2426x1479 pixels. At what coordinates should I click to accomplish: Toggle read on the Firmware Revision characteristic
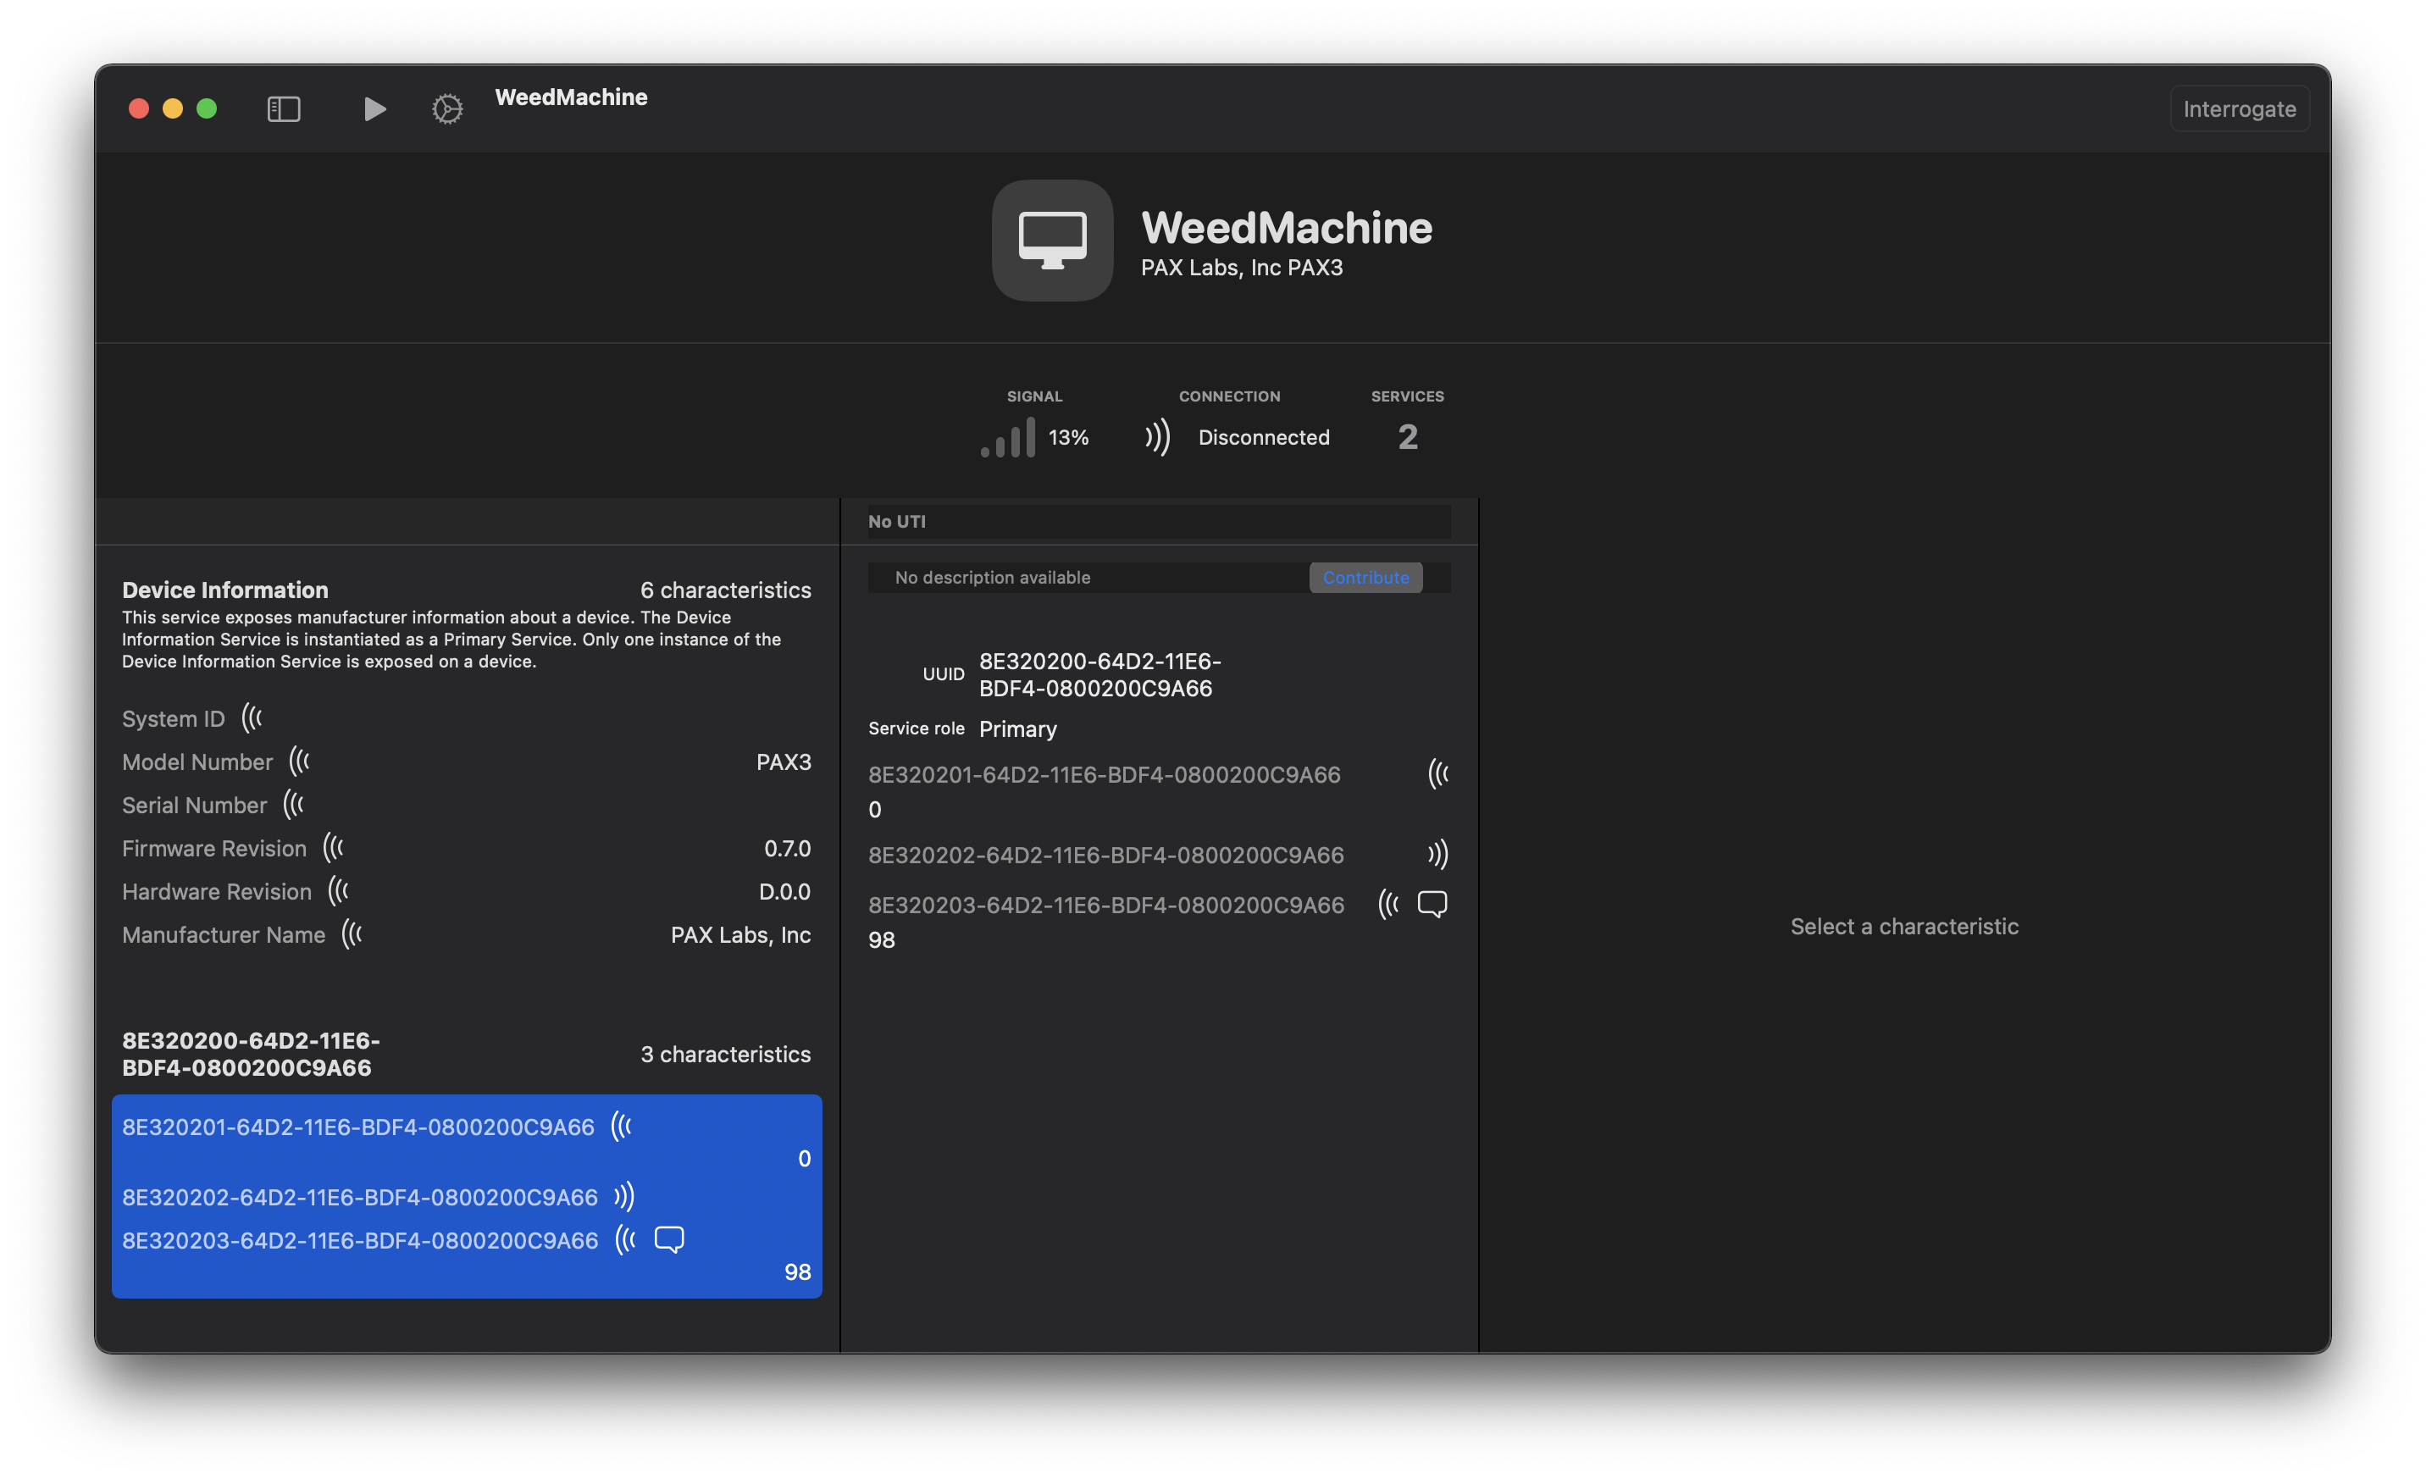(x=332, y=848)
